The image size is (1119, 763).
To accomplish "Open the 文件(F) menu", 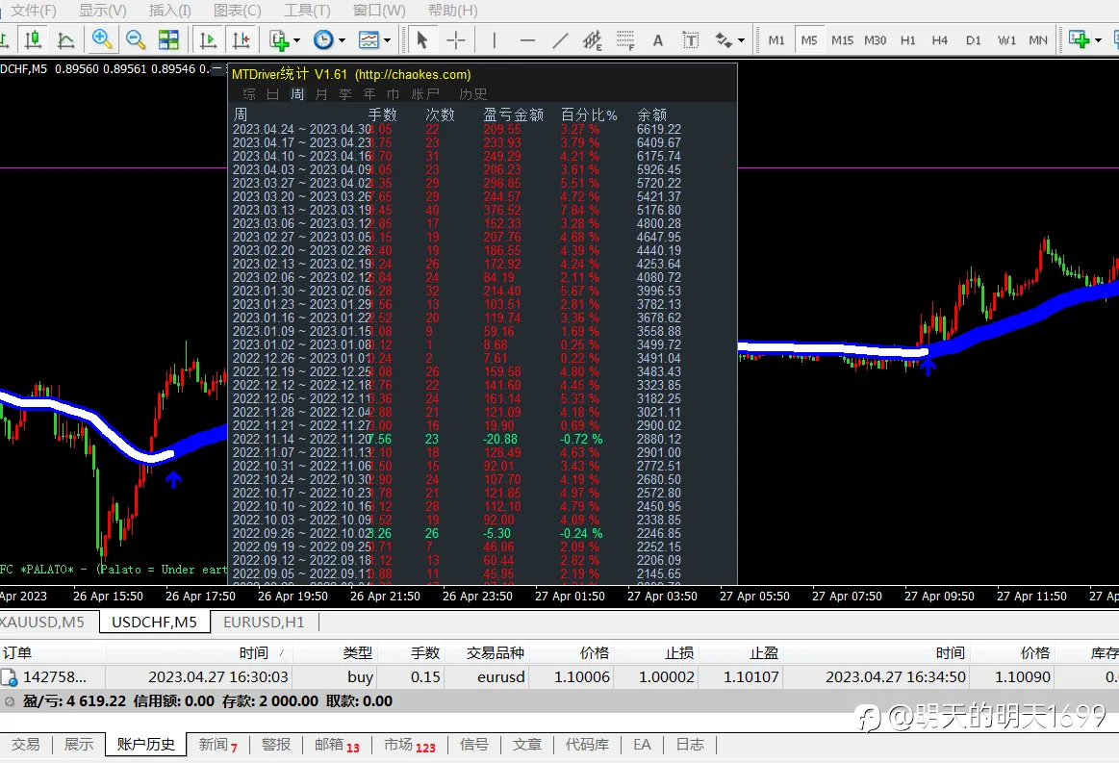I will [x=33, y=11].
